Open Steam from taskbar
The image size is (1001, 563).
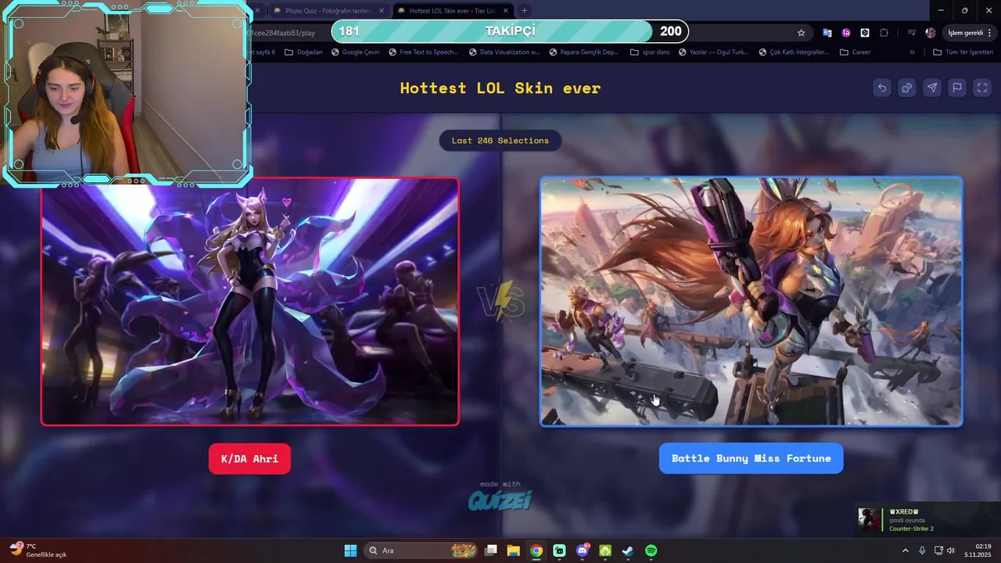(628, 550)
